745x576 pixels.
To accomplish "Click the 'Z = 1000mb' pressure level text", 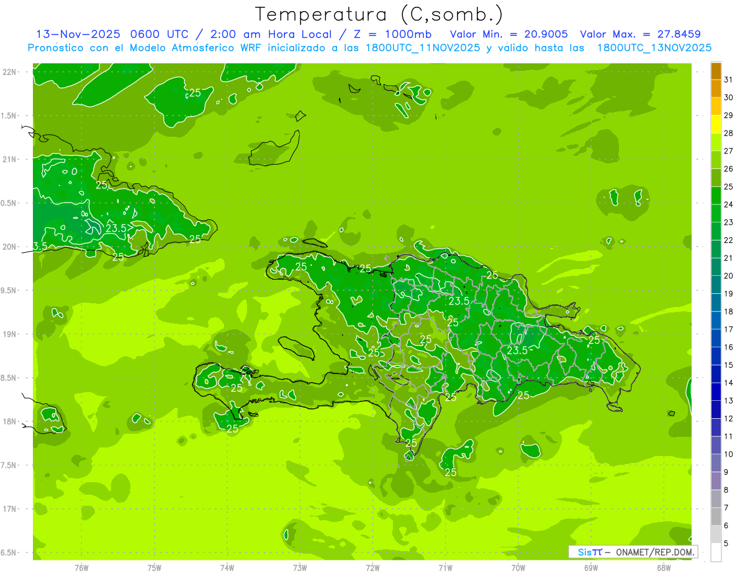I will (x=394, y=34).
